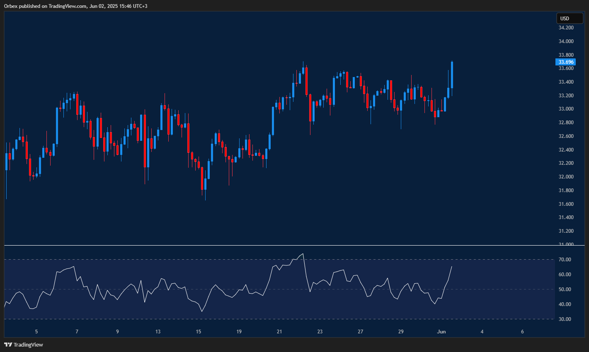Click the RSI 30.00 level label
589x352 pixels.
pyautogui.click(x=565, y=319)
